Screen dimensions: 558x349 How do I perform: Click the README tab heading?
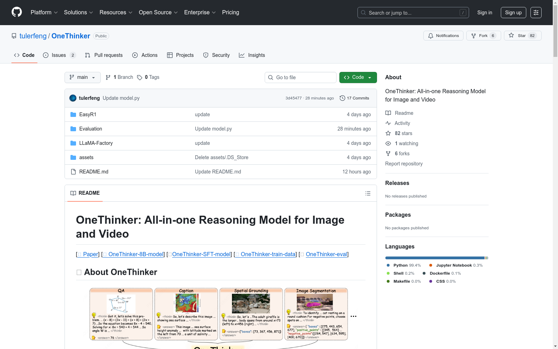point(85,193)
